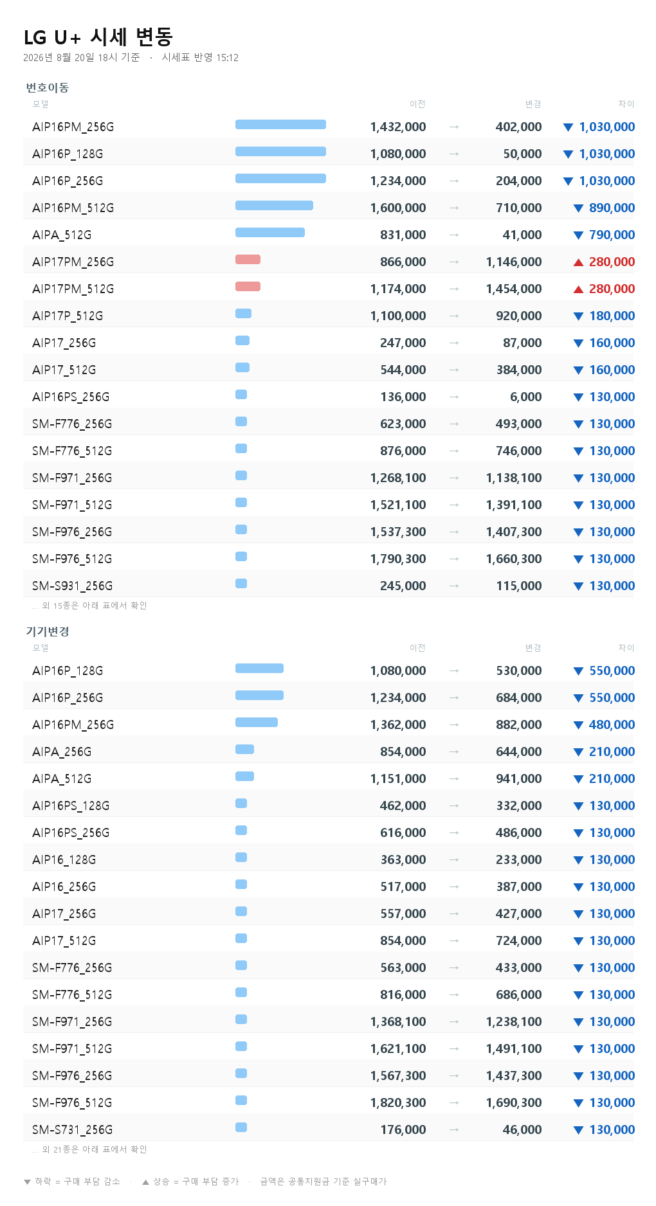Click '2026년 8월 20일 18시 기준' date text
The image size is (656, 1206).
pyautogui.click(x=81, y=58)
